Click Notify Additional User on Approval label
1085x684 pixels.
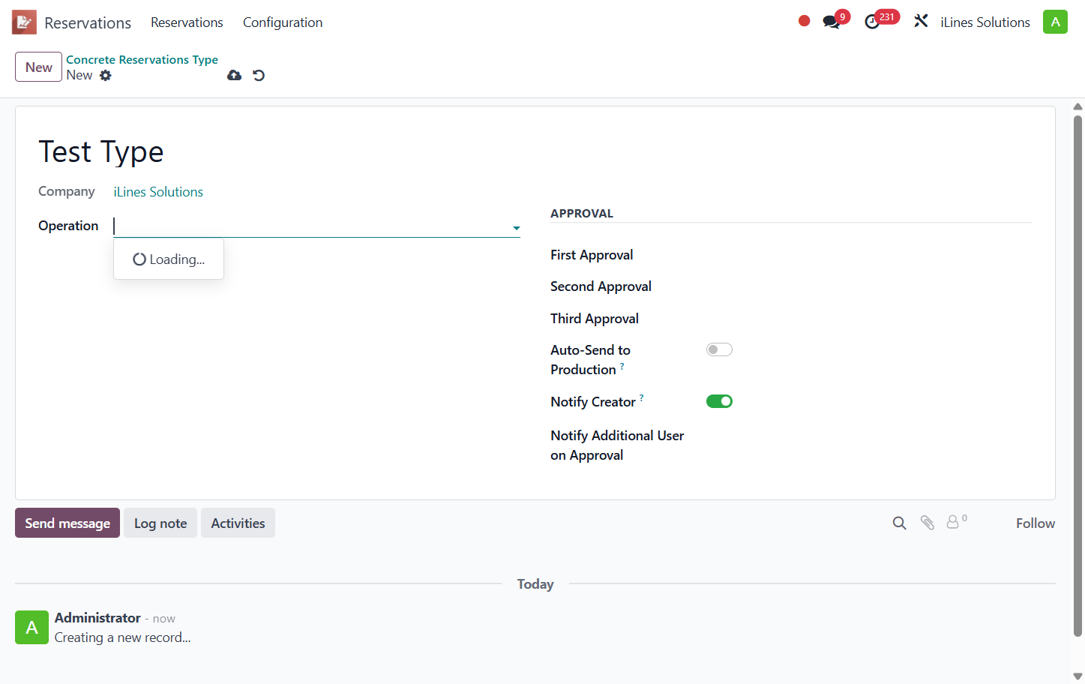tap(617, 445)
